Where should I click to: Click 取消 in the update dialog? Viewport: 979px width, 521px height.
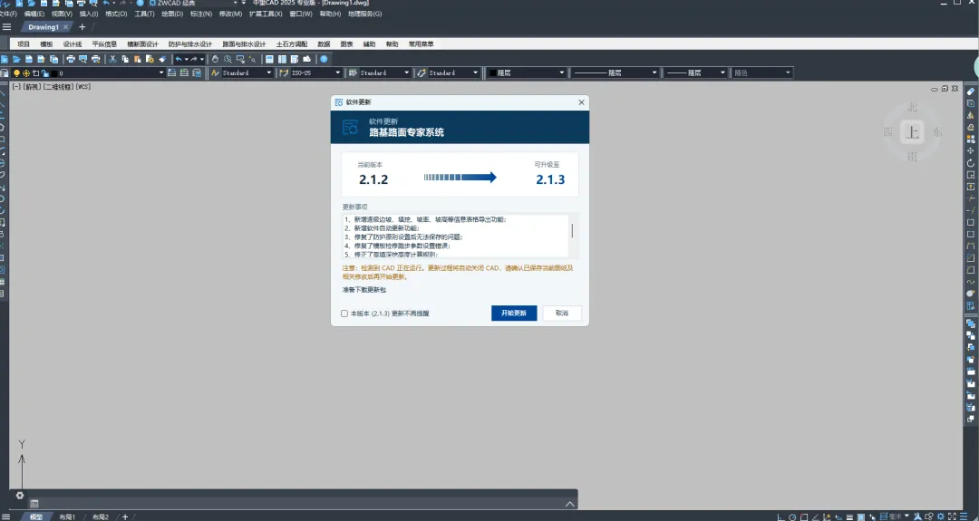click(562, 313)
